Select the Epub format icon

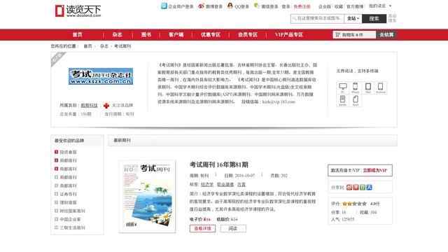355,100
